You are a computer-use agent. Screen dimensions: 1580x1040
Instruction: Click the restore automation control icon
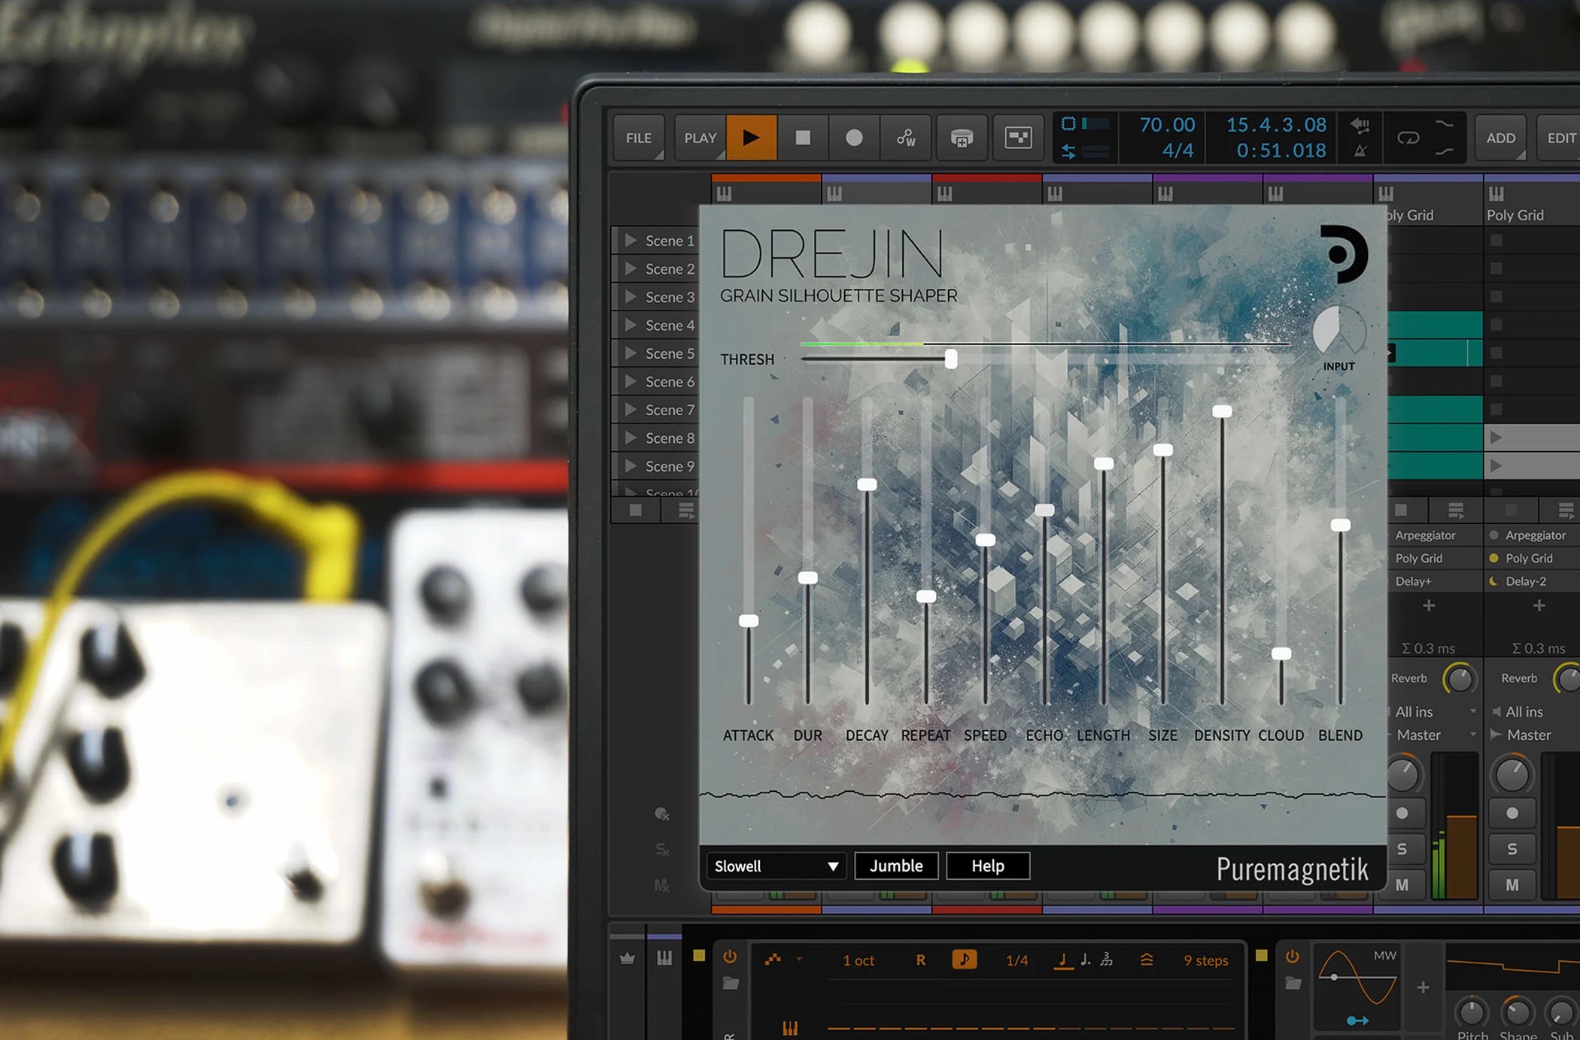point(1360,125)
